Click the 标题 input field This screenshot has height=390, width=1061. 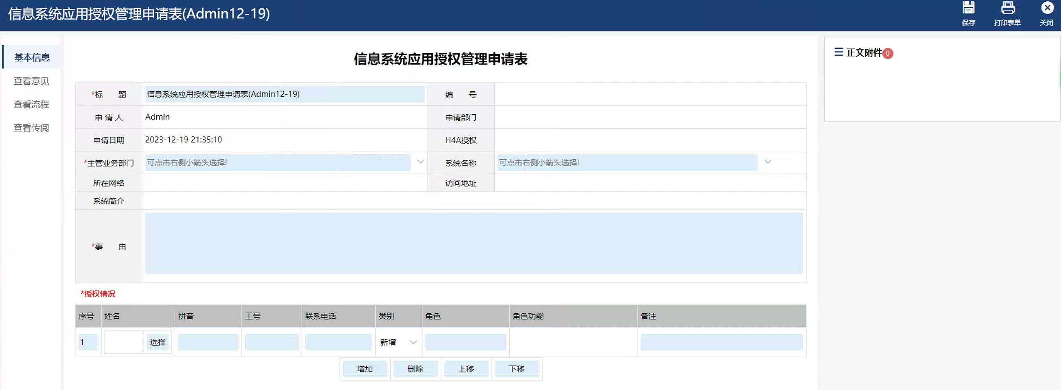[285, 94]
